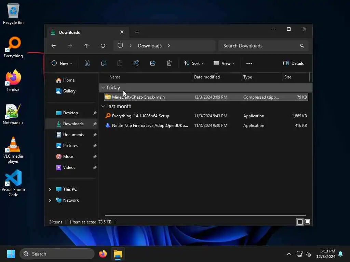Viewport: 350px width, 262px height.
Task: Click the Cut scissors icon in toolbar
Action: point(87,63)
